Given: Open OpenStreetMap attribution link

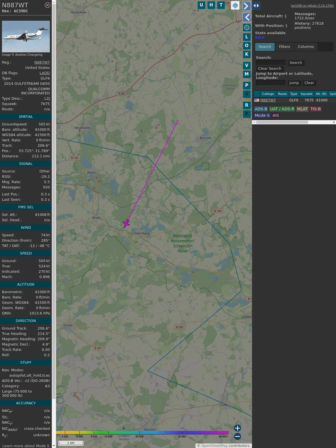Looking at the screenshot, I should tap(214, 445).
